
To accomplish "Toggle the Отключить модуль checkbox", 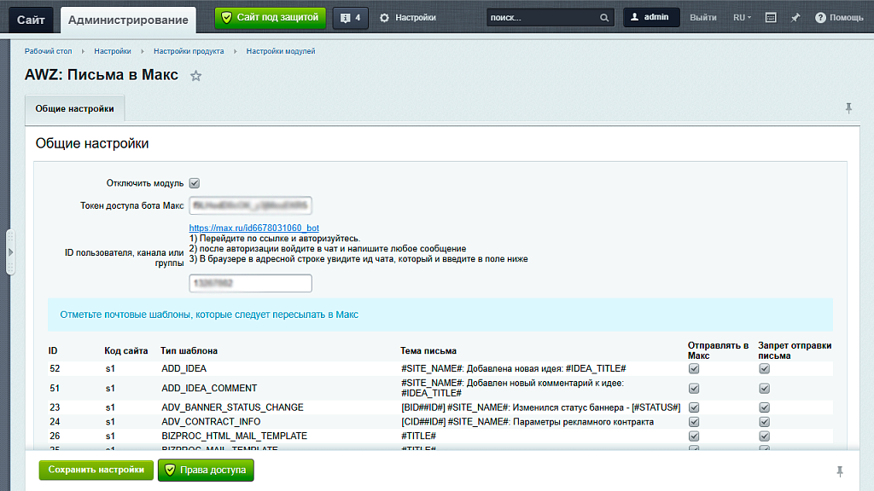I will (194, 183).
